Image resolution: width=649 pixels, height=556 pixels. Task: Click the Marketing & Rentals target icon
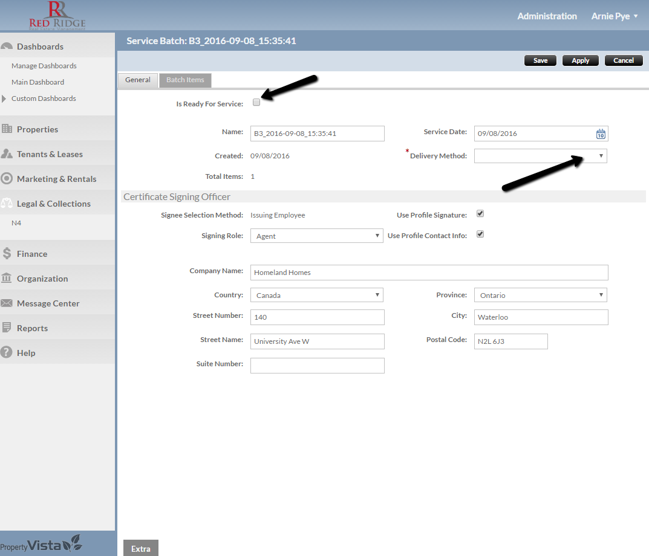[x=7, y=179]
